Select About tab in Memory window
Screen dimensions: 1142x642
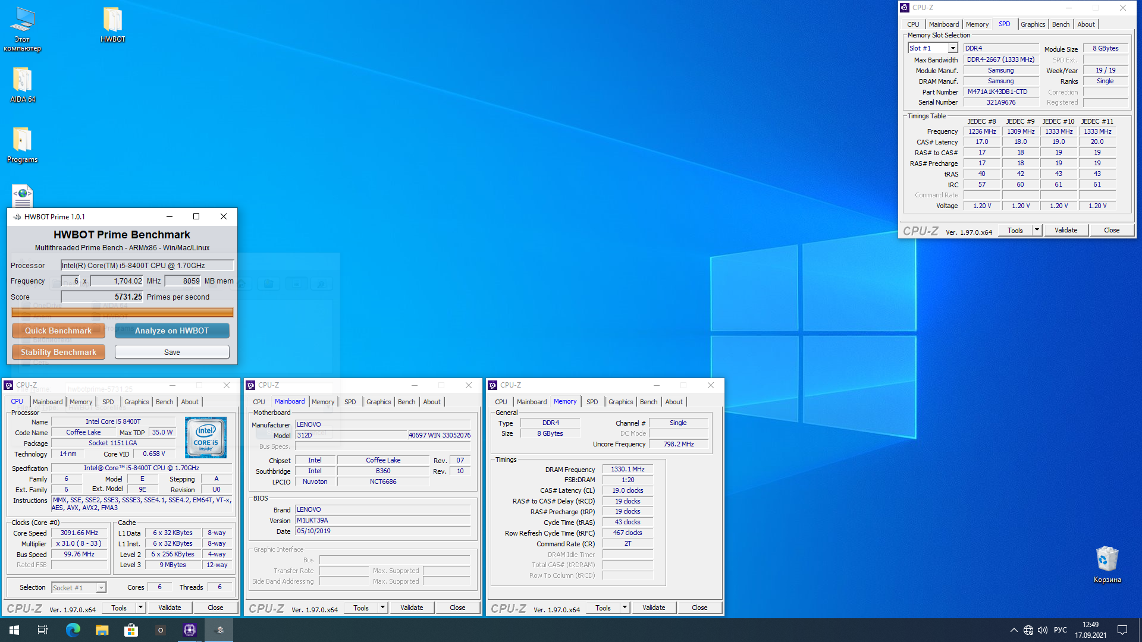coord(673,402)
